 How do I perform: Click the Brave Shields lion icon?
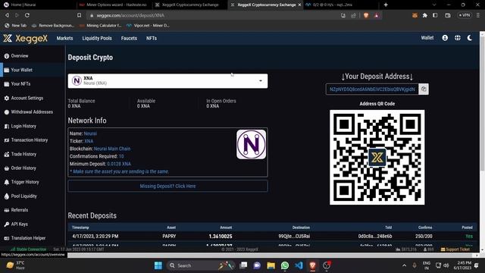coord(366,15)
